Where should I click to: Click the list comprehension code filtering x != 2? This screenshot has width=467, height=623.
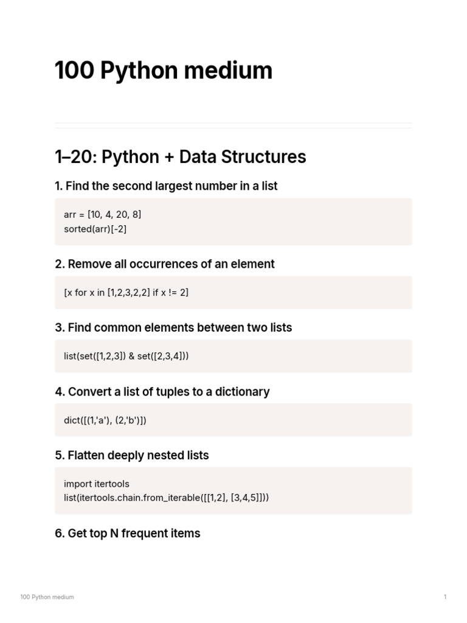click(x=126, y=293)
